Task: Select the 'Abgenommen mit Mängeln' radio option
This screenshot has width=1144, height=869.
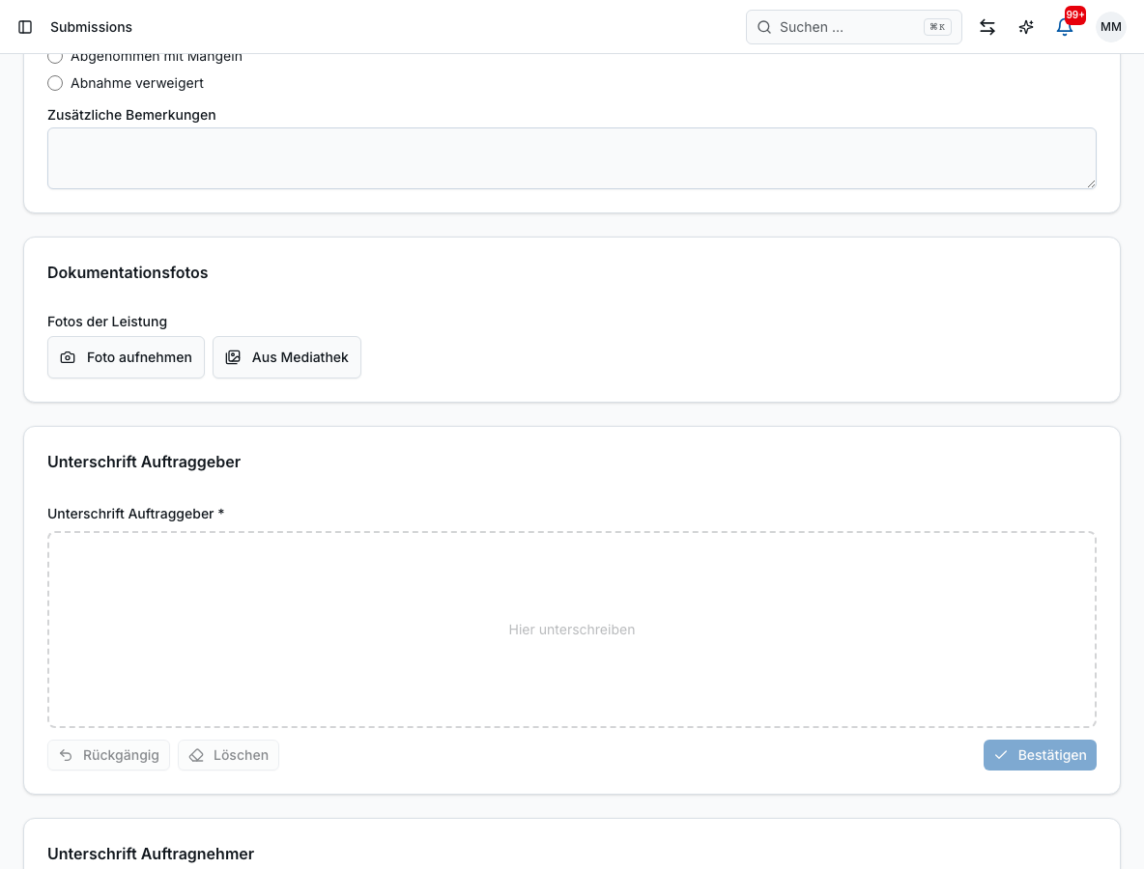Action: pyautogui.click(x=55, y=57)
